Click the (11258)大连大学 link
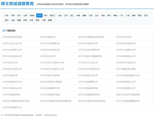Viewport: 154px width, 116px height. (124, 37)
